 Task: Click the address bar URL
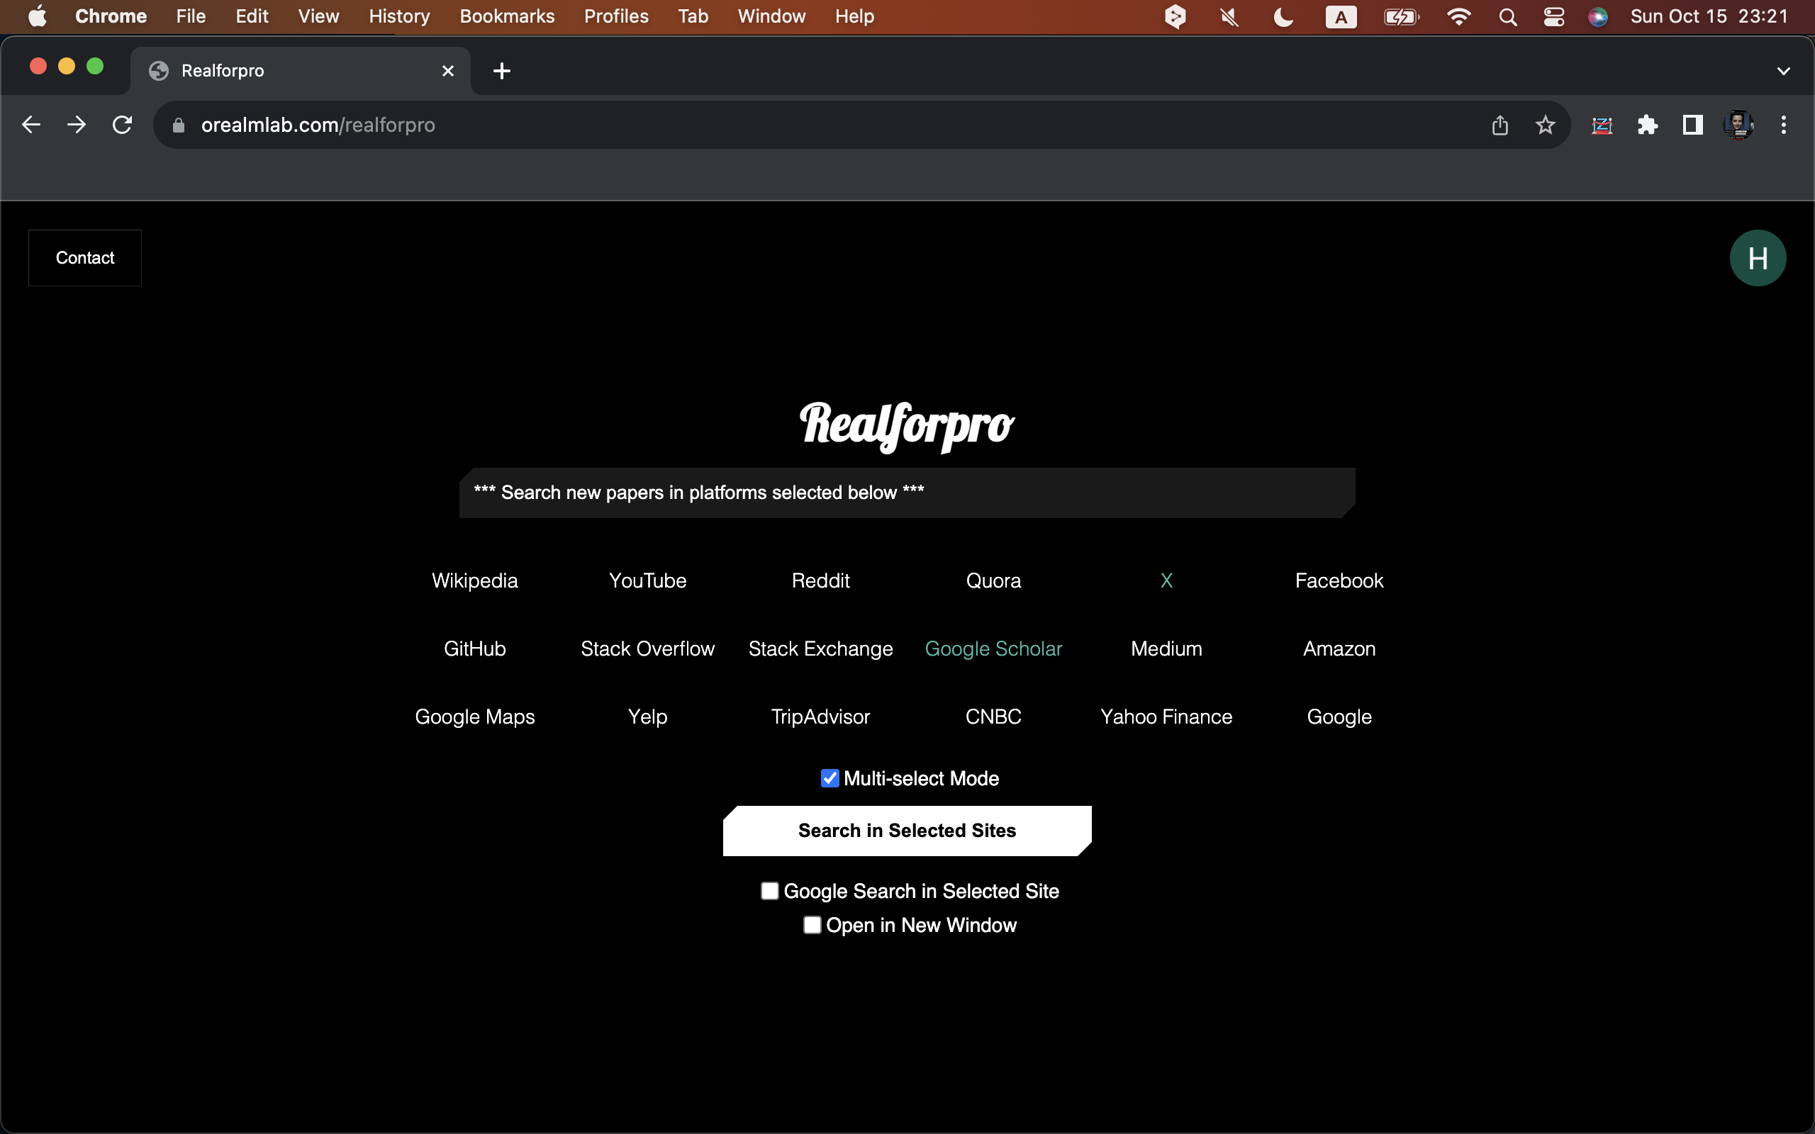click(318, 125)
